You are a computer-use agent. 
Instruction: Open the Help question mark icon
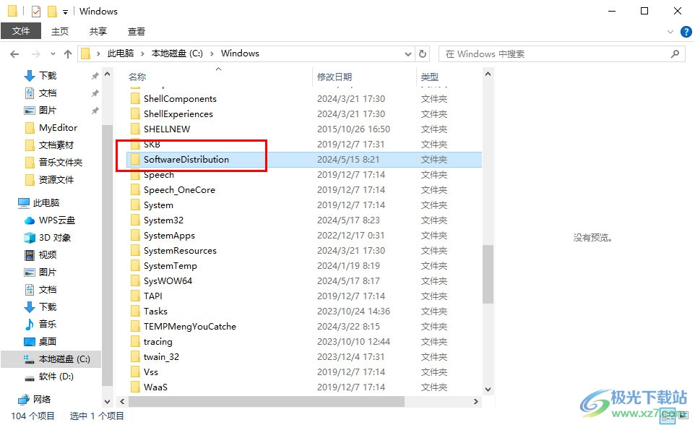coord(686,32)
